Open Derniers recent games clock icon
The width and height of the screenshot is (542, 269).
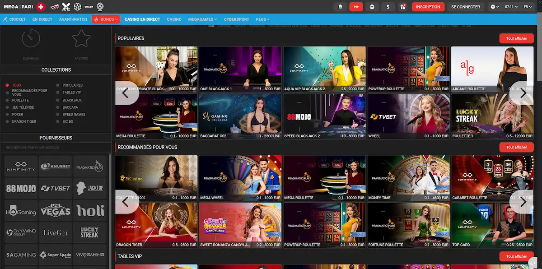pyautogui.click(x=31, y=38)
